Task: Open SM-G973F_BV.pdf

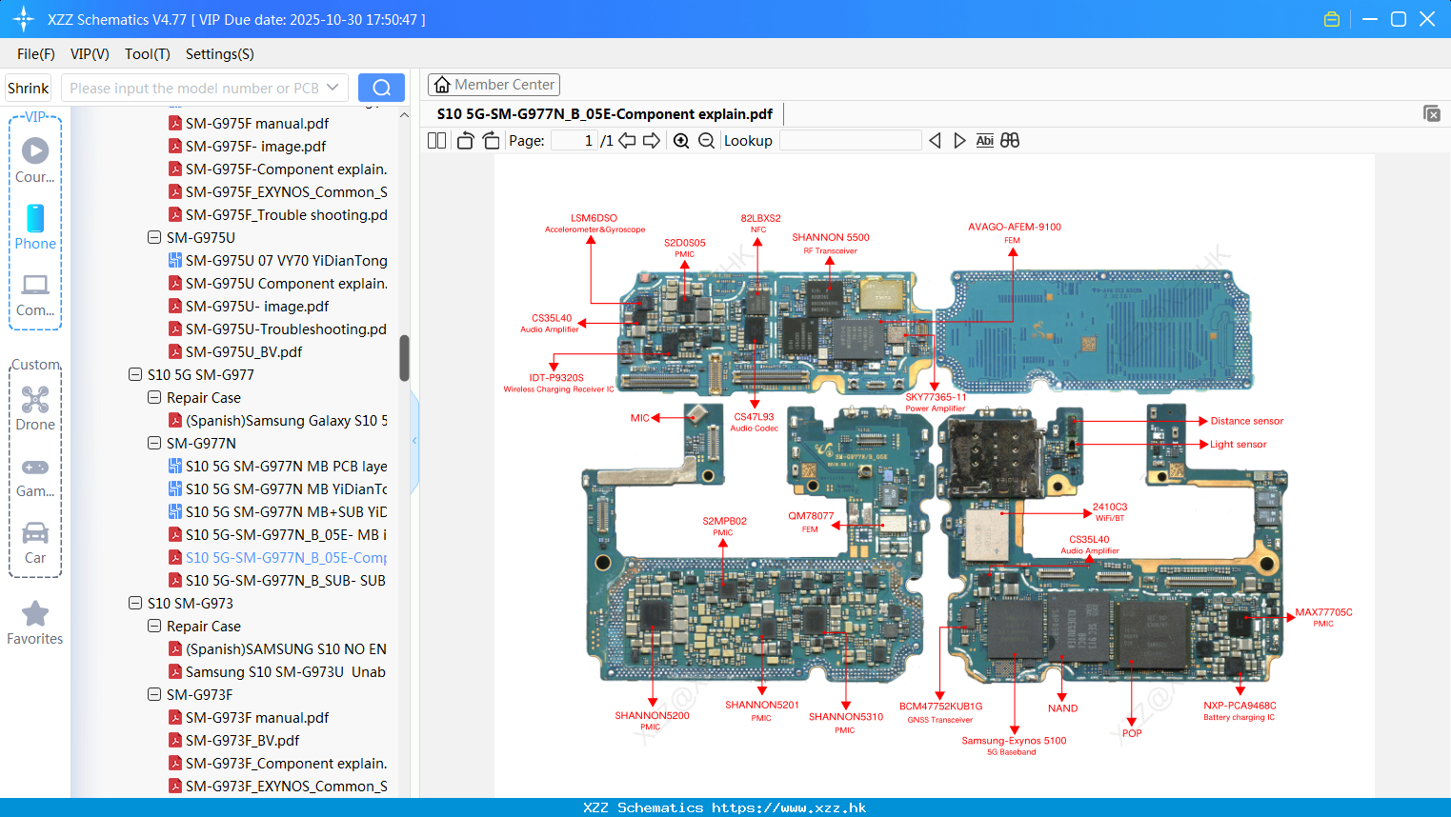Action: tap(242, 741)
